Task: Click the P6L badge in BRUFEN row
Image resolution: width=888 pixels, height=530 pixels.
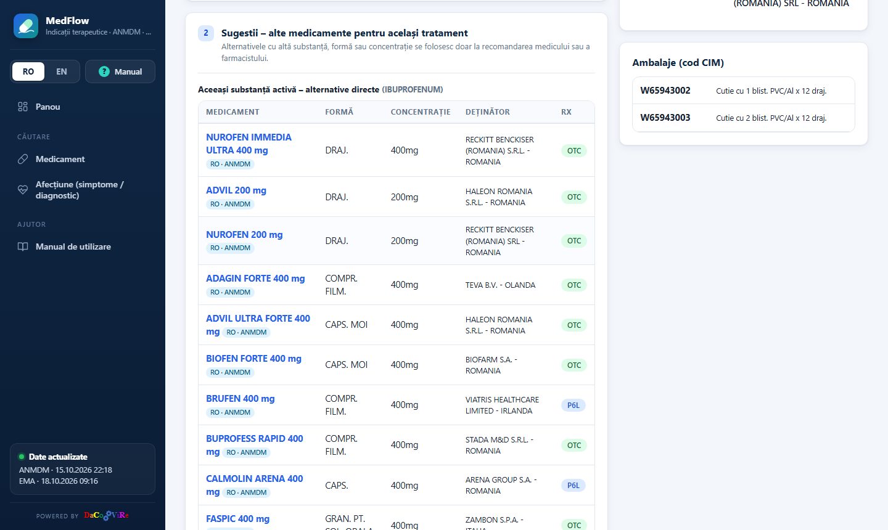Action: [x=573, y=406]
